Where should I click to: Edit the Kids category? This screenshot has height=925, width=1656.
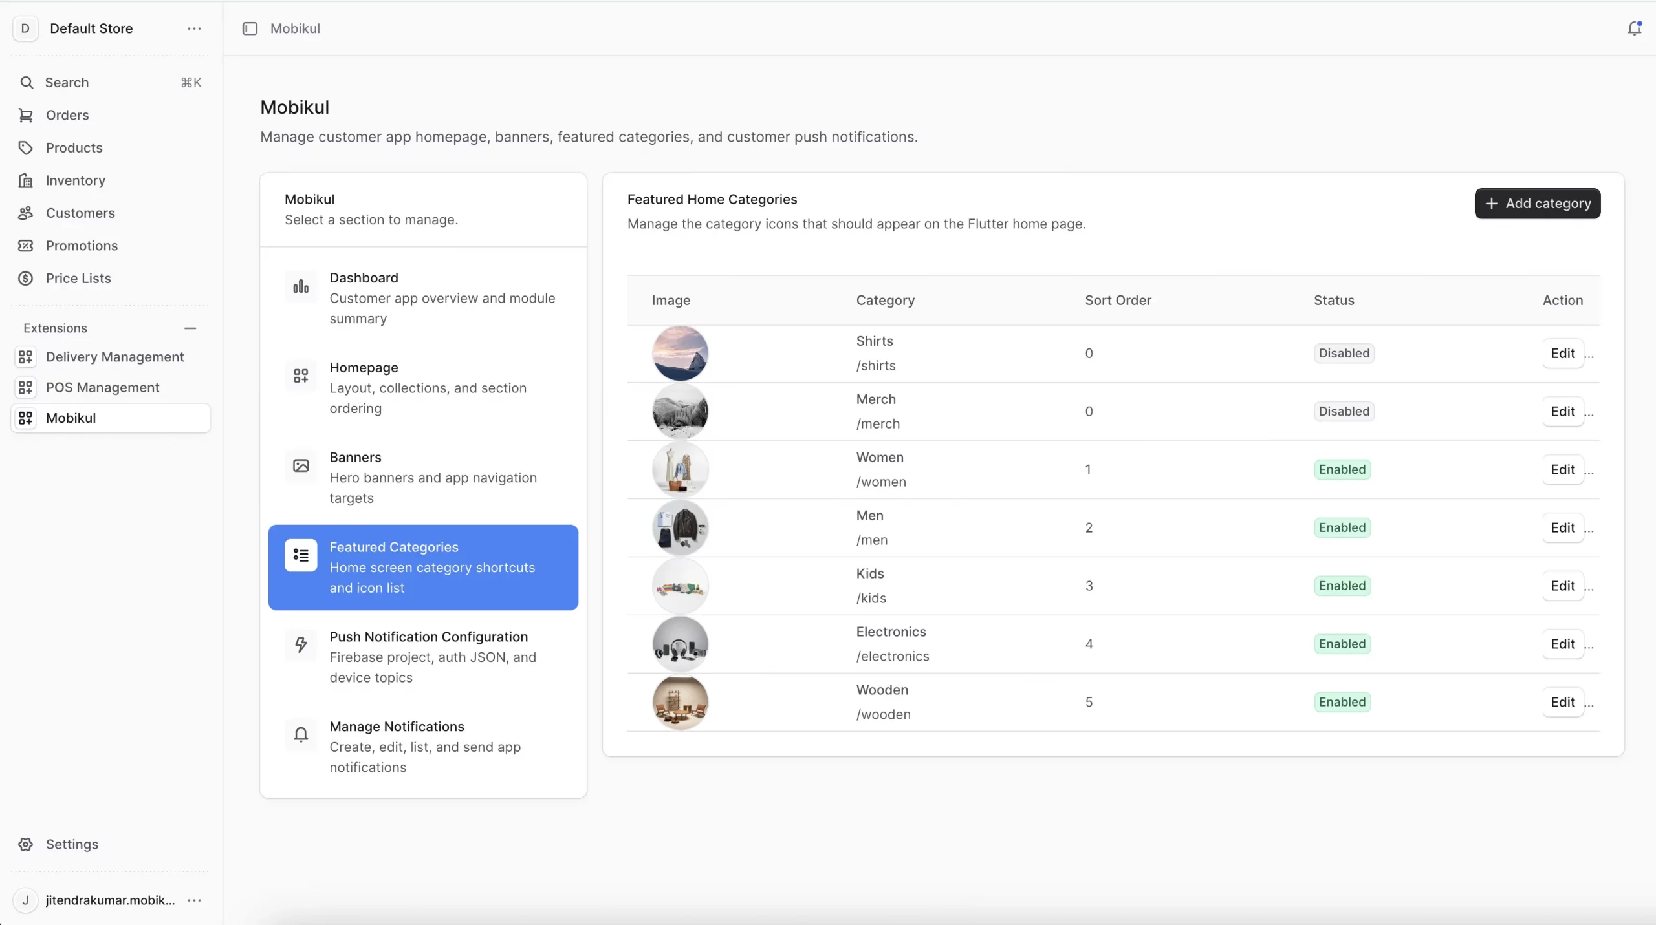click(x=1562, y=586)
